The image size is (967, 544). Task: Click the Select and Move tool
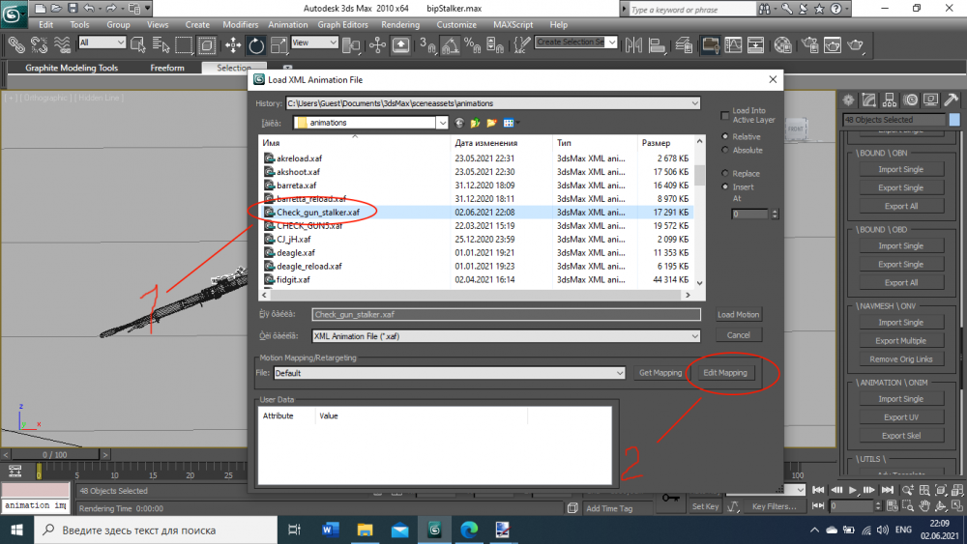pyautogui.click(x=233, y=44)
